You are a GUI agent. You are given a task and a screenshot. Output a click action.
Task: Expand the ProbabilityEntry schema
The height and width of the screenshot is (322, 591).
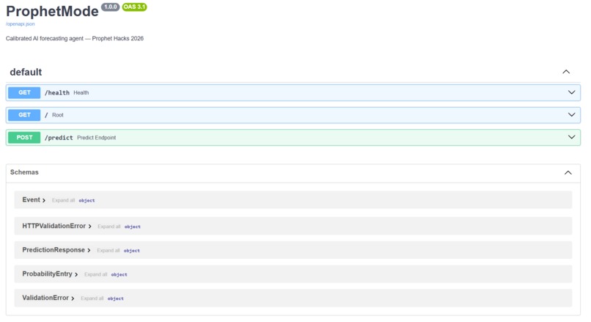50,274
